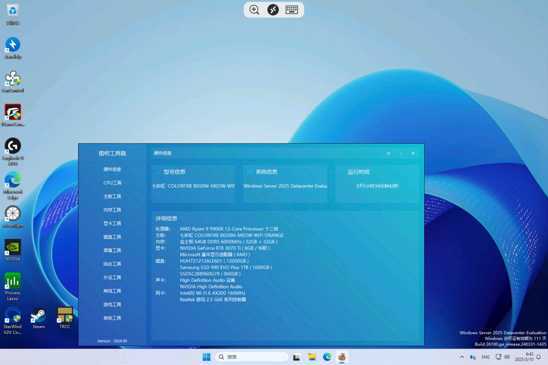Click the Realtek 2.5 GbE controller line
The image size is (548, 365).
(x=213, y=300)
